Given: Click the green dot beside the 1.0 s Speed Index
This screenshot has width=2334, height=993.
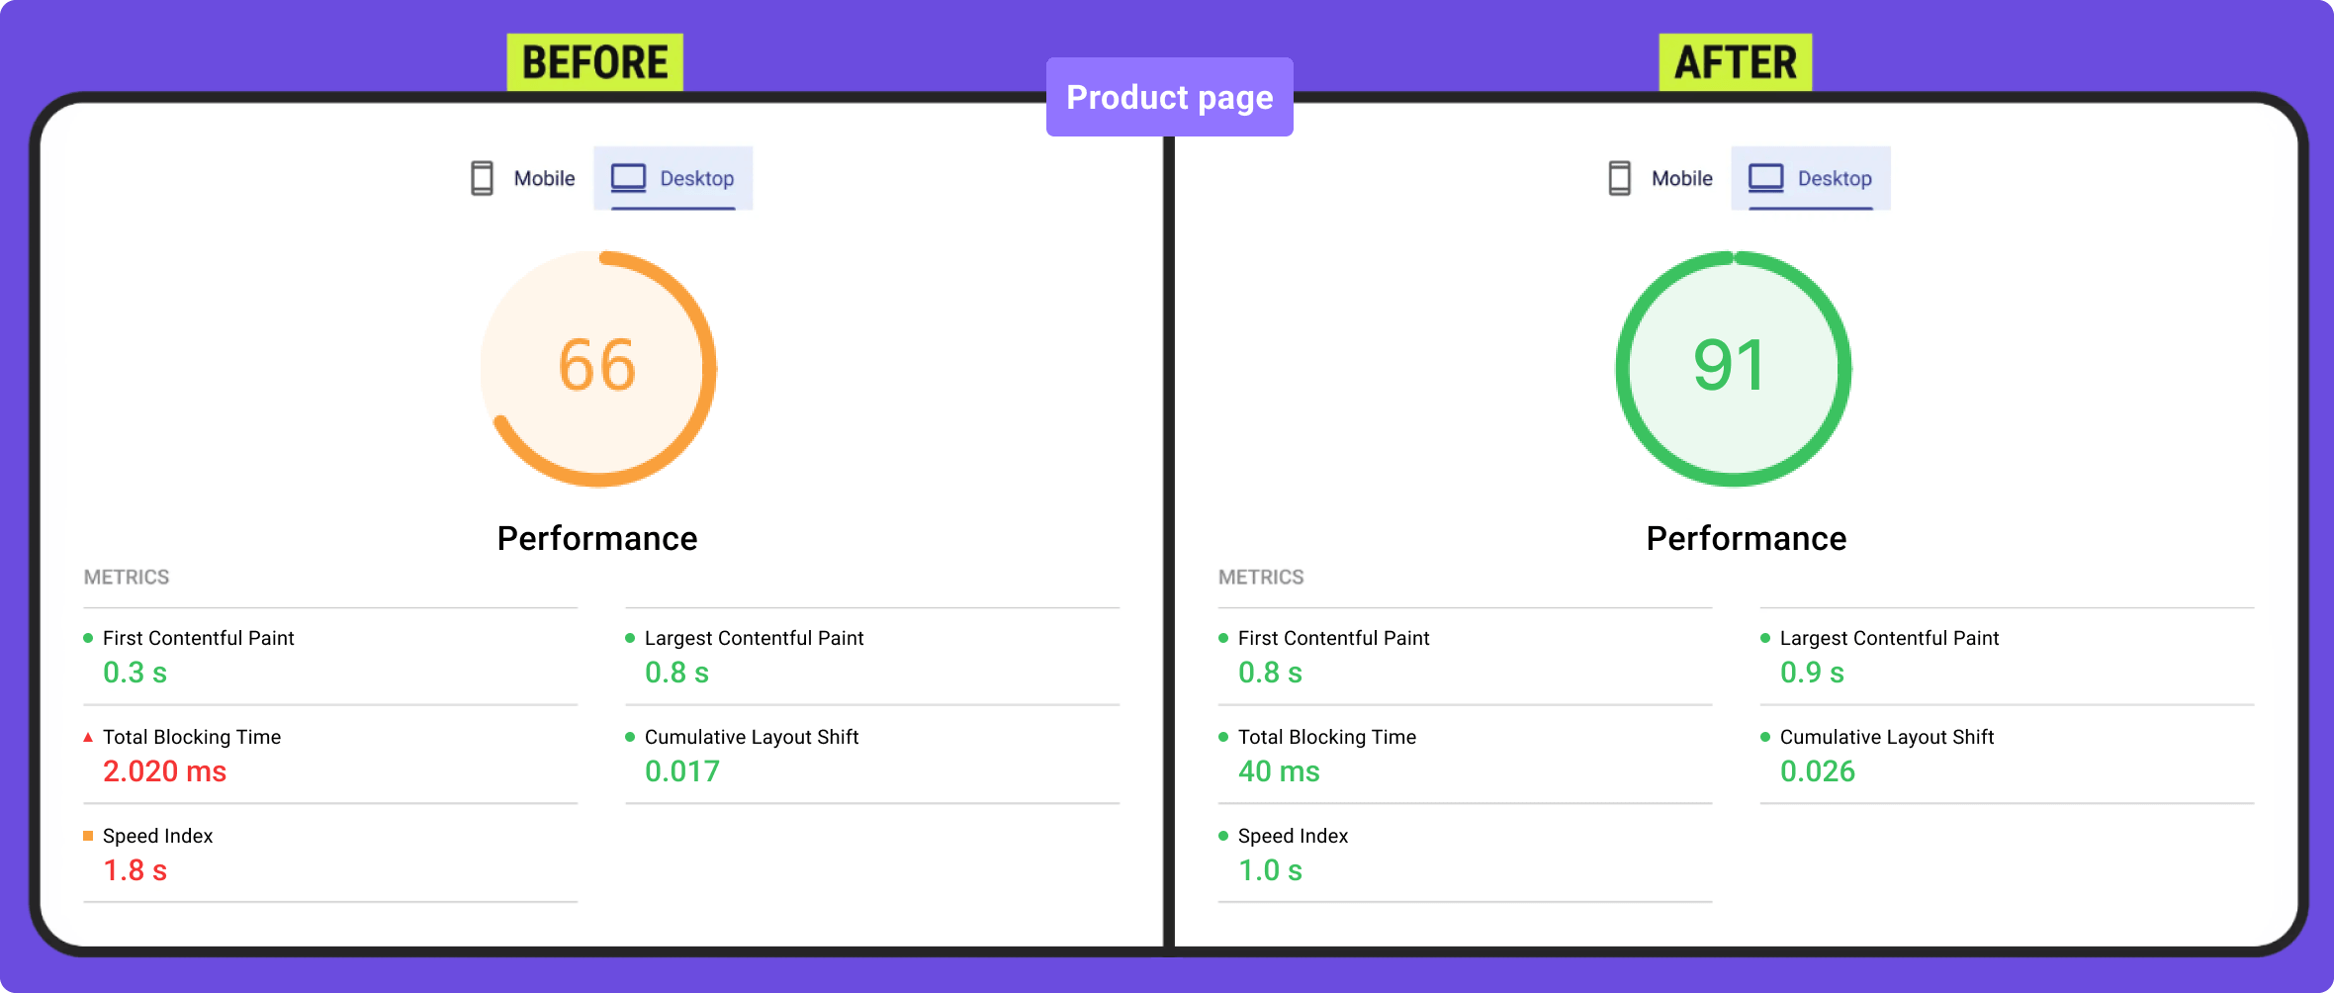Looking at the screenshot, I should pos(1223,836).
